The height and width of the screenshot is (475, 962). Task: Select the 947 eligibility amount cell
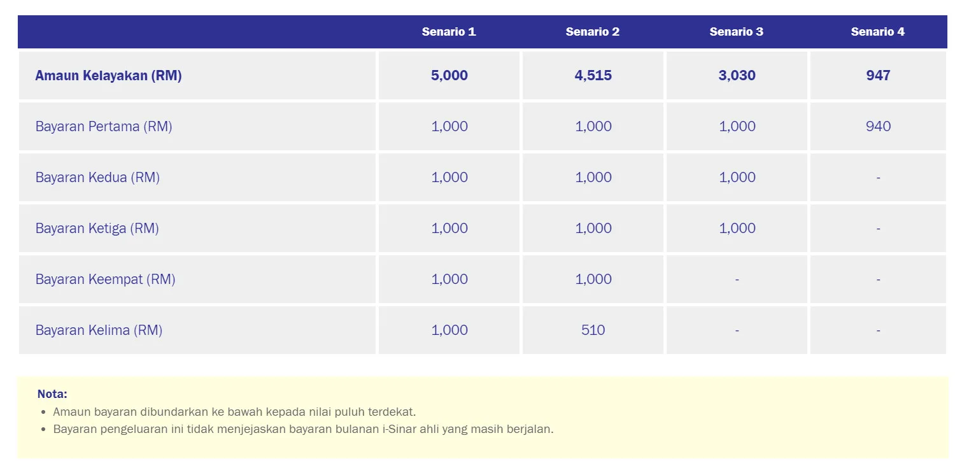878,76
